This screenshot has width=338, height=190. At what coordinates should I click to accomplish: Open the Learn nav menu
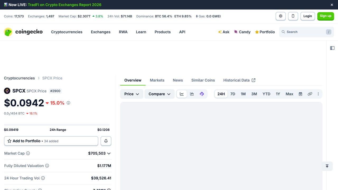(x=141, y=32)
